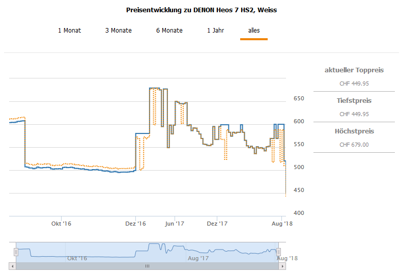Click the left navigator range handle
Viewport: 401px width, 275px height.
tap(16, 252)
